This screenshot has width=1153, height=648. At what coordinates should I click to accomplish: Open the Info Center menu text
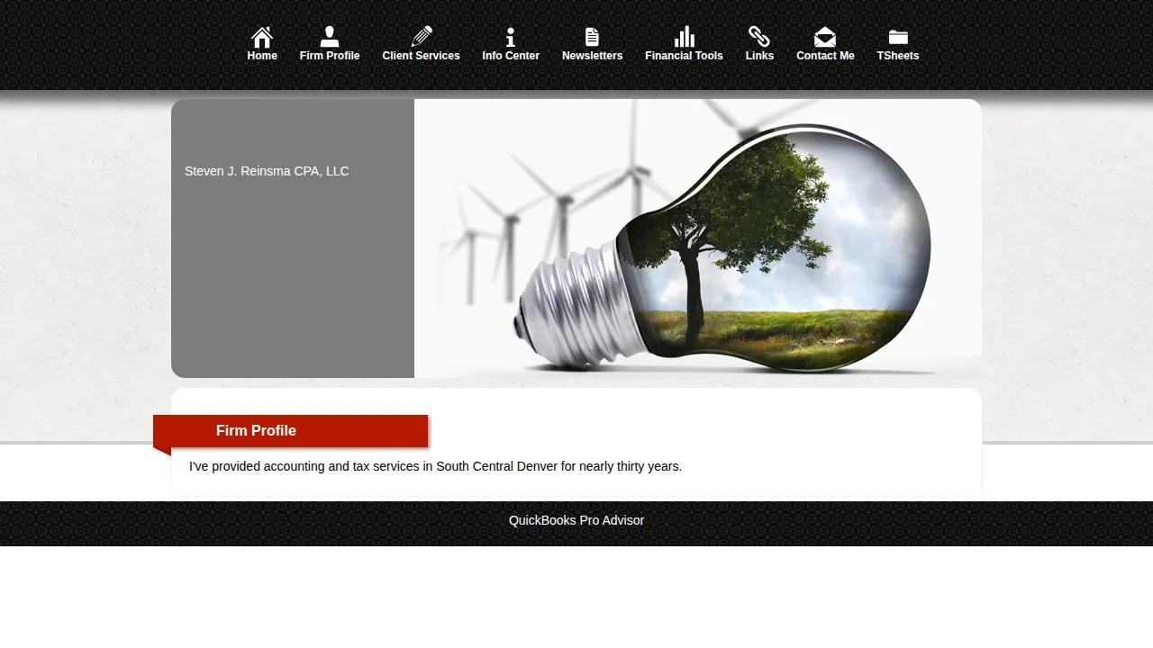click(x=511, y=56)
